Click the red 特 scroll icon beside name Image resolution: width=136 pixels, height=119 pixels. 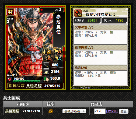point(78,13)
